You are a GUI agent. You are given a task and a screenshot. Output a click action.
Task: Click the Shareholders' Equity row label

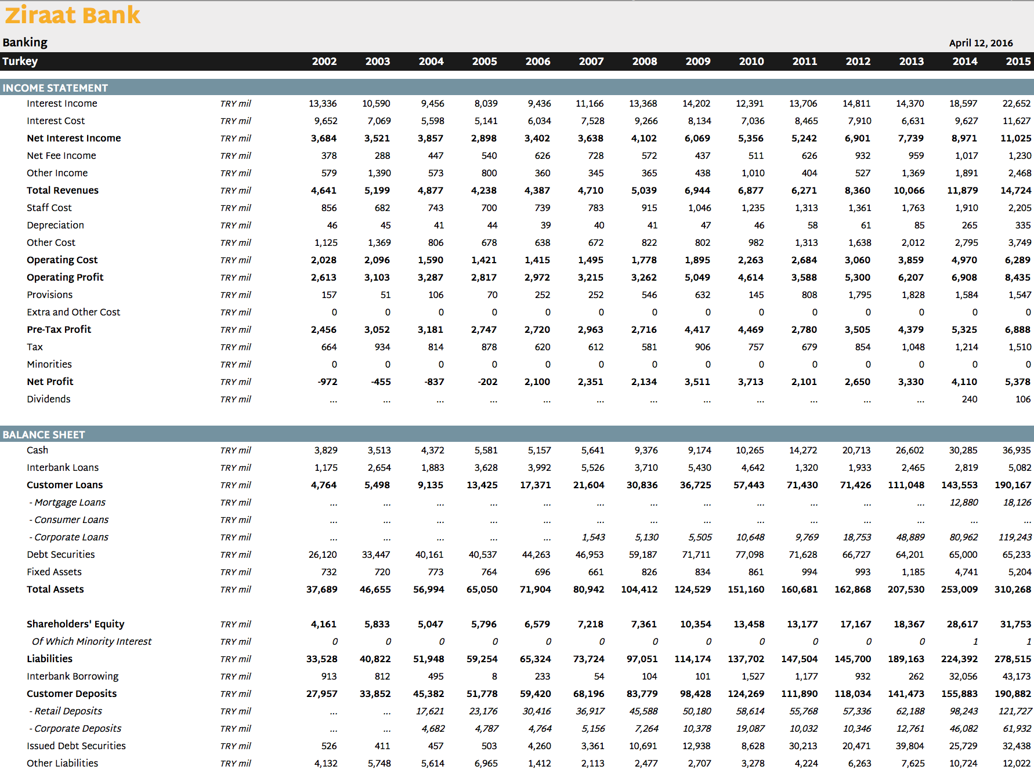[x=75, y=624]
